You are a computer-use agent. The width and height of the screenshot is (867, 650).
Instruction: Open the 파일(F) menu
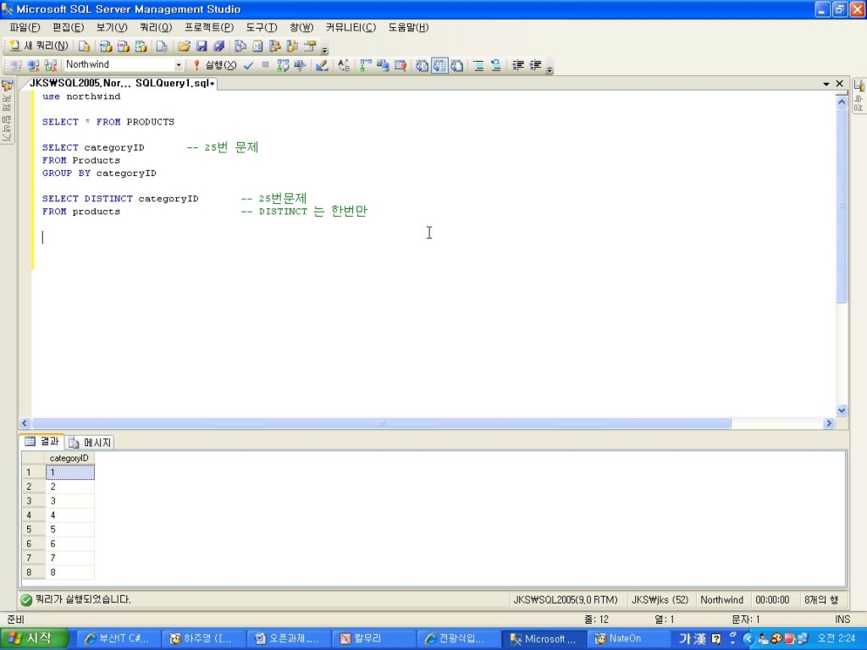point(25,27)
